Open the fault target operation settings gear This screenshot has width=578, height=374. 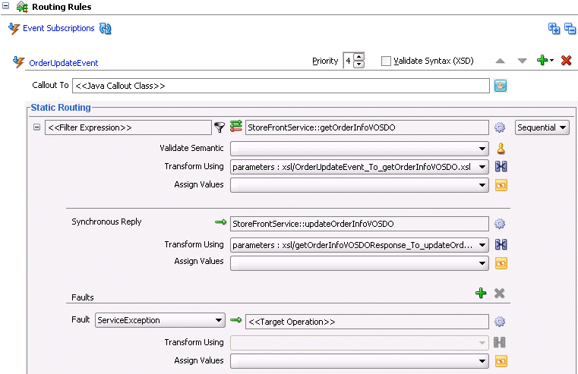point(500,322)
